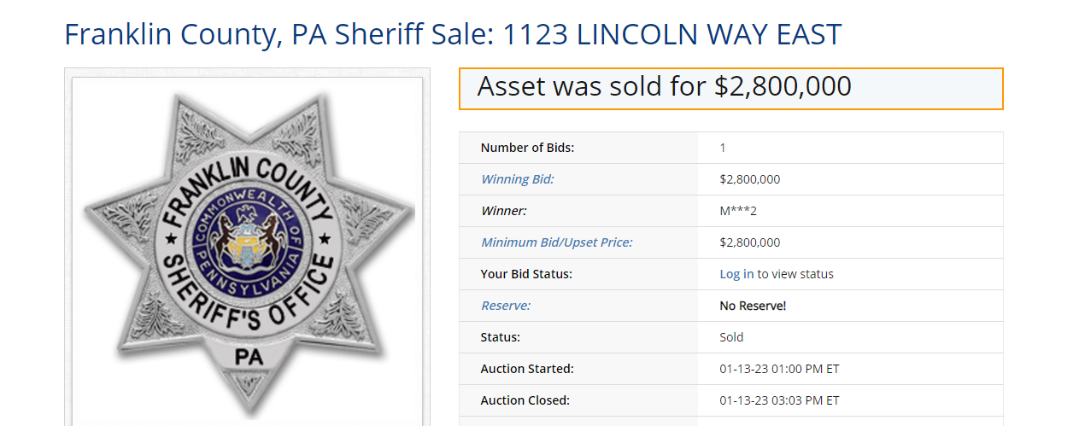Click the "Your Bid Status:" label
Image resolution: width=1085 pixels, height=426 pixels.
pyautogui.click(x=526, y=274)
